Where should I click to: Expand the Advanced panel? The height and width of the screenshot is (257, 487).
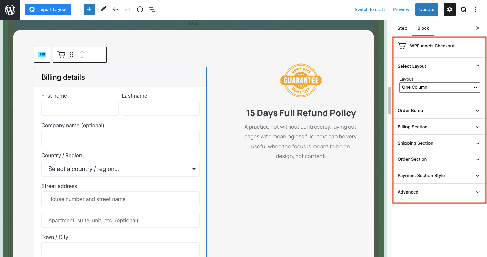pos(439,192)
